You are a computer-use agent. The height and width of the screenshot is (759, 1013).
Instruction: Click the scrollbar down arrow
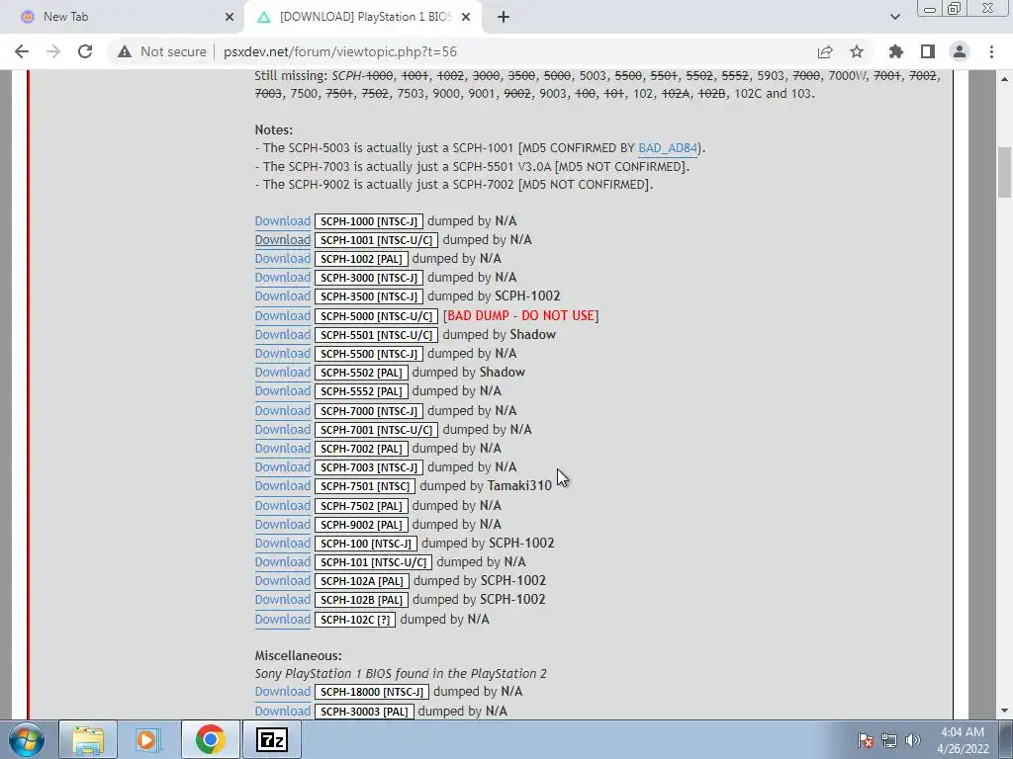click(x=1004, y=711)
